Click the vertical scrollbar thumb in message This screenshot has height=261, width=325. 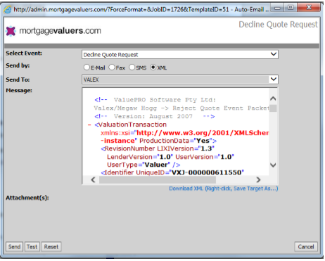click(273, 108)
